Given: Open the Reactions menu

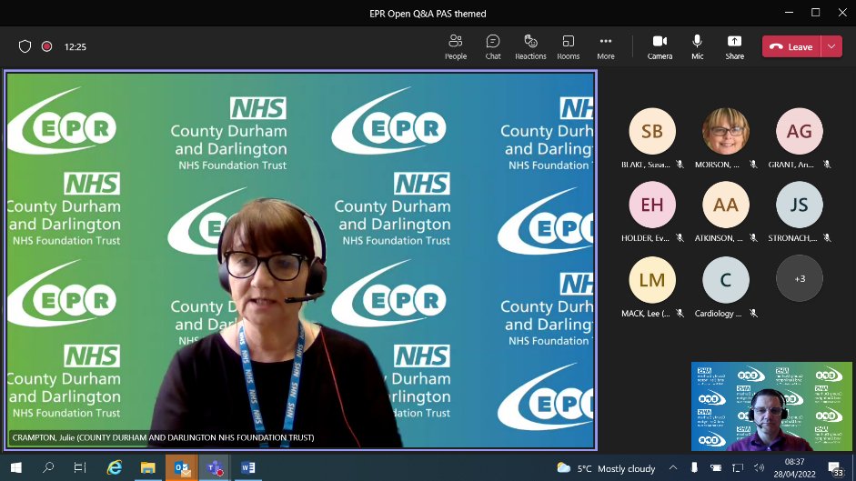Looking at the screenshot, I should pos(530,47).
